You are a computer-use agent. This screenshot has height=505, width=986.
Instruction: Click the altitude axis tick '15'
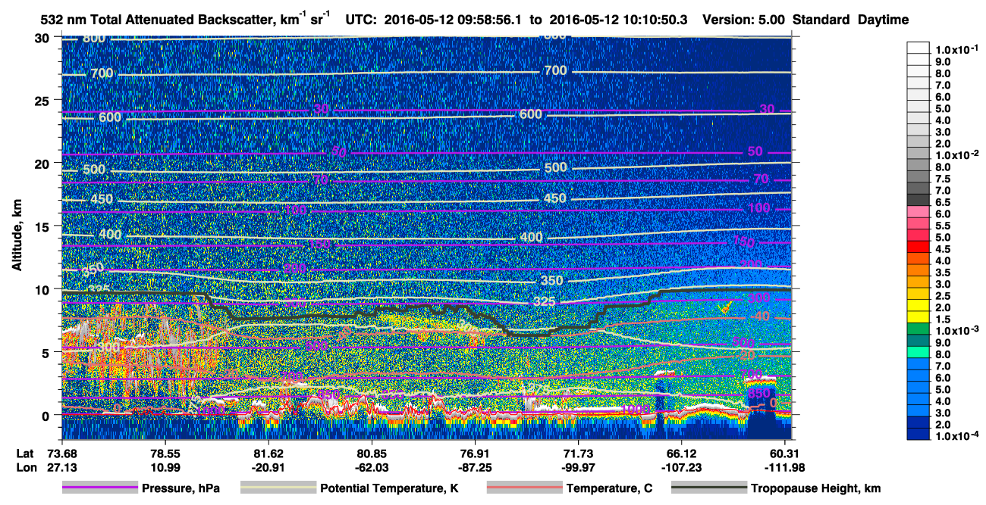point(44,226)
